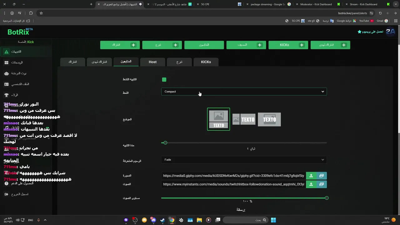The image size is (400, 225).
Task: Switch input language via ENG indicator
Action: click(31, 220)
